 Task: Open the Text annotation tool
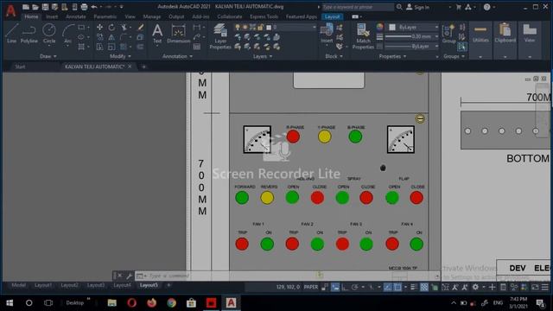point(157,34)
